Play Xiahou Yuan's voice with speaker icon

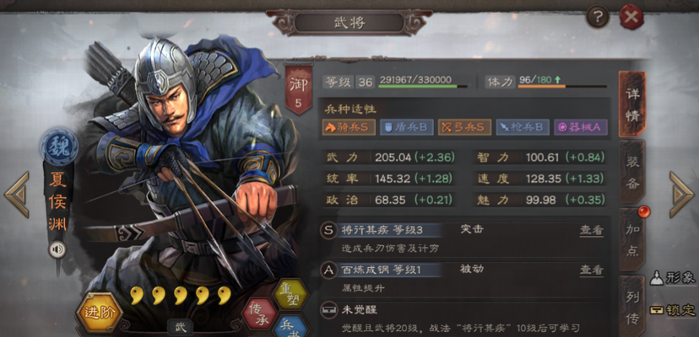pos(57,249)
